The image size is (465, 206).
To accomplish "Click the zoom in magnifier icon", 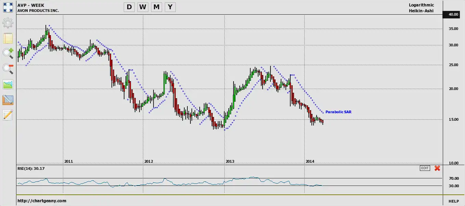I will (8, 54).
